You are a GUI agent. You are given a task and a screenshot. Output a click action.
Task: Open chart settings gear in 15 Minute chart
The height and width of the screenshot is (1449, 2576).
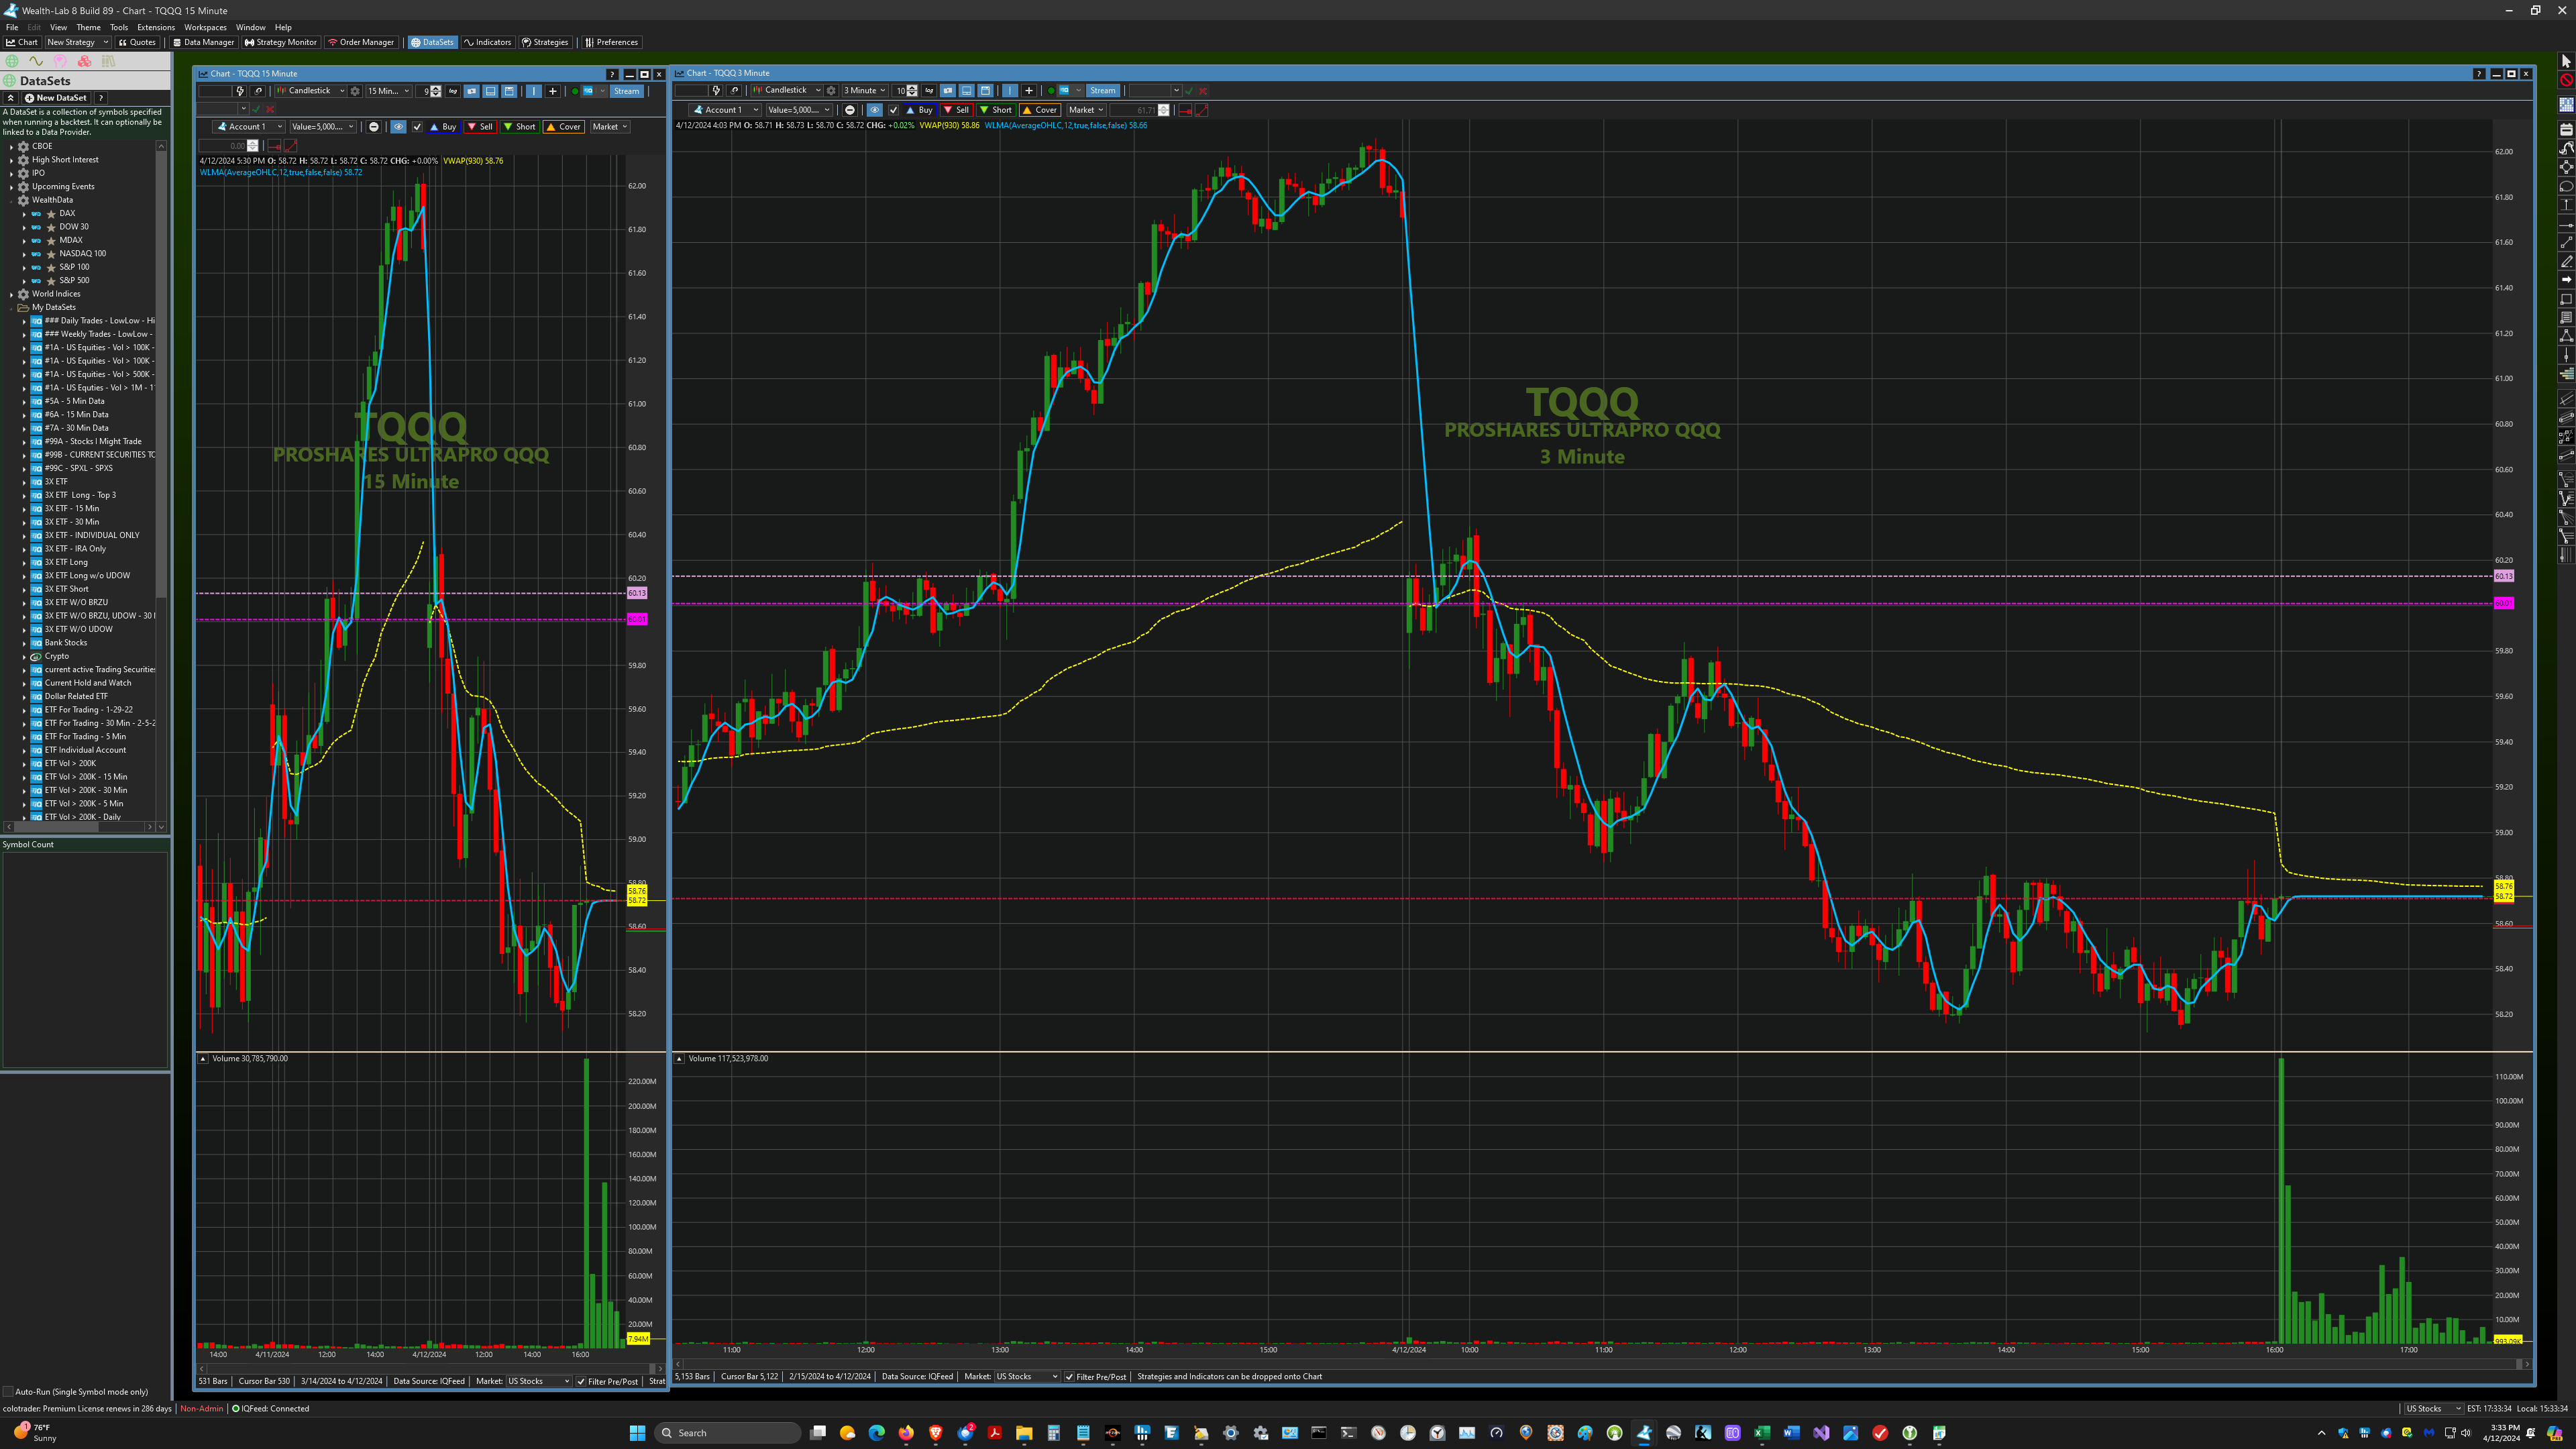(x=354, y=91)
